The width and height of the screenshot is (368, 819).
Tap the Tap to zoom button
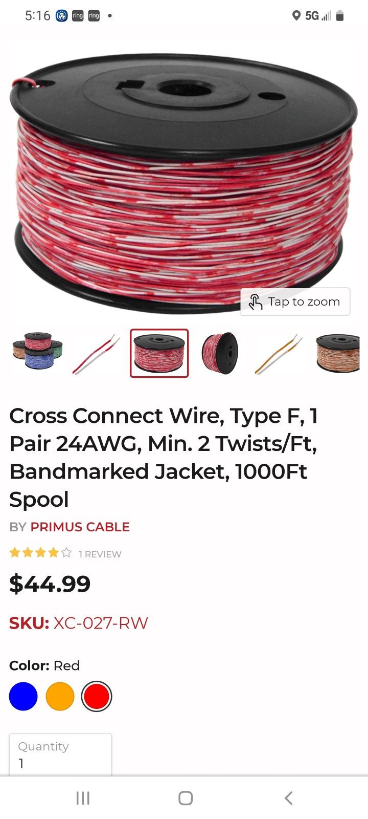coord(295,301)
